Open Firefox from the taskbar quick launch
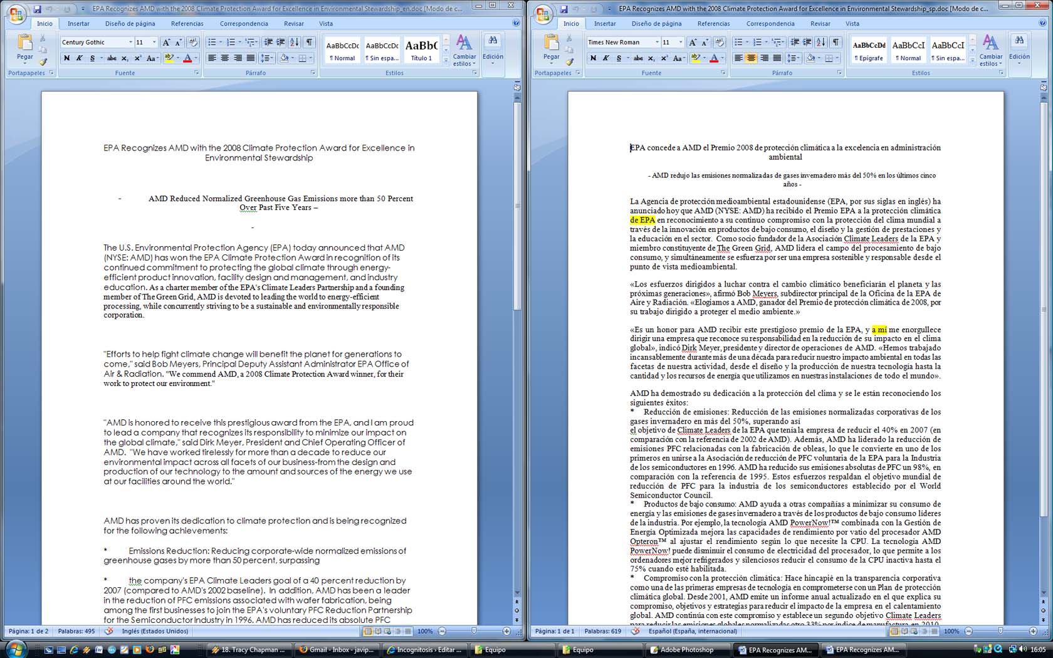Viewport: 1053px width, 658px height. pos(150,650)
